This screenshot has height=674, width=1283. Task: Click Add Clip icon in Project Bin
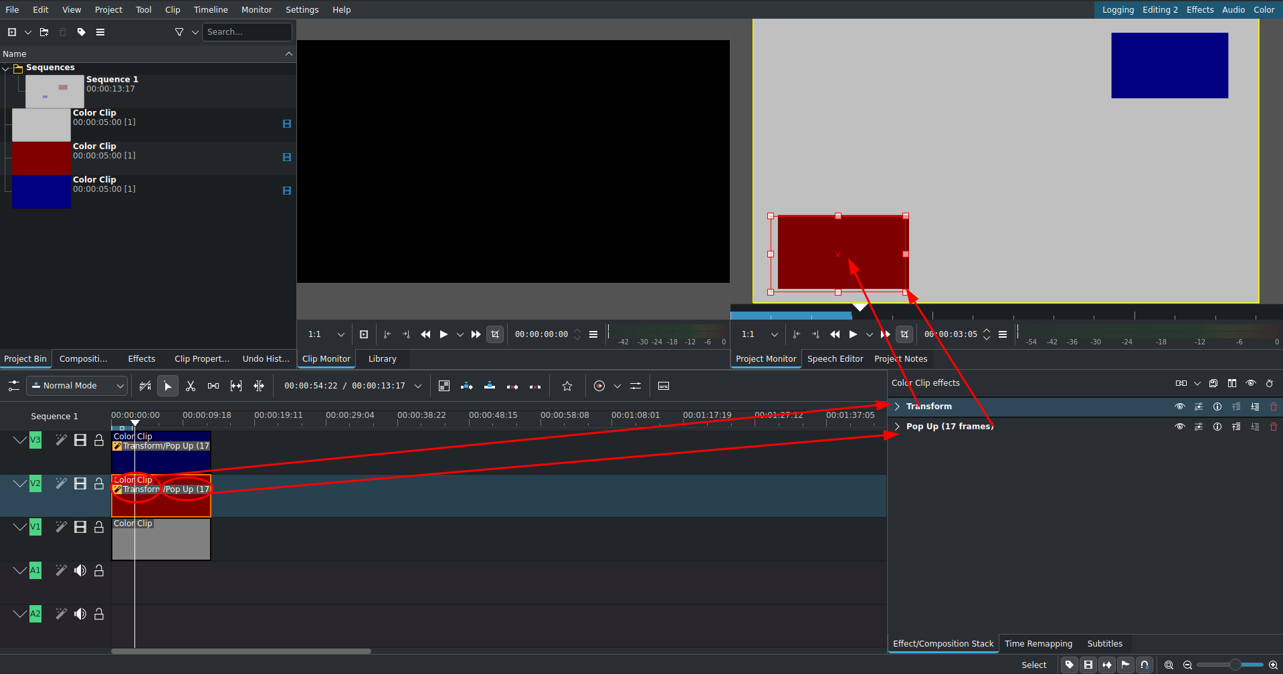pyautogui.click(x=12, y=32)
